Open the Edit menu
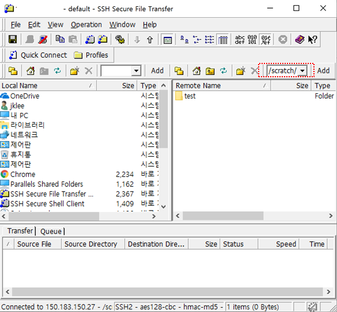The height and width of the screenshot is (312, 337). tap(34, 25)
